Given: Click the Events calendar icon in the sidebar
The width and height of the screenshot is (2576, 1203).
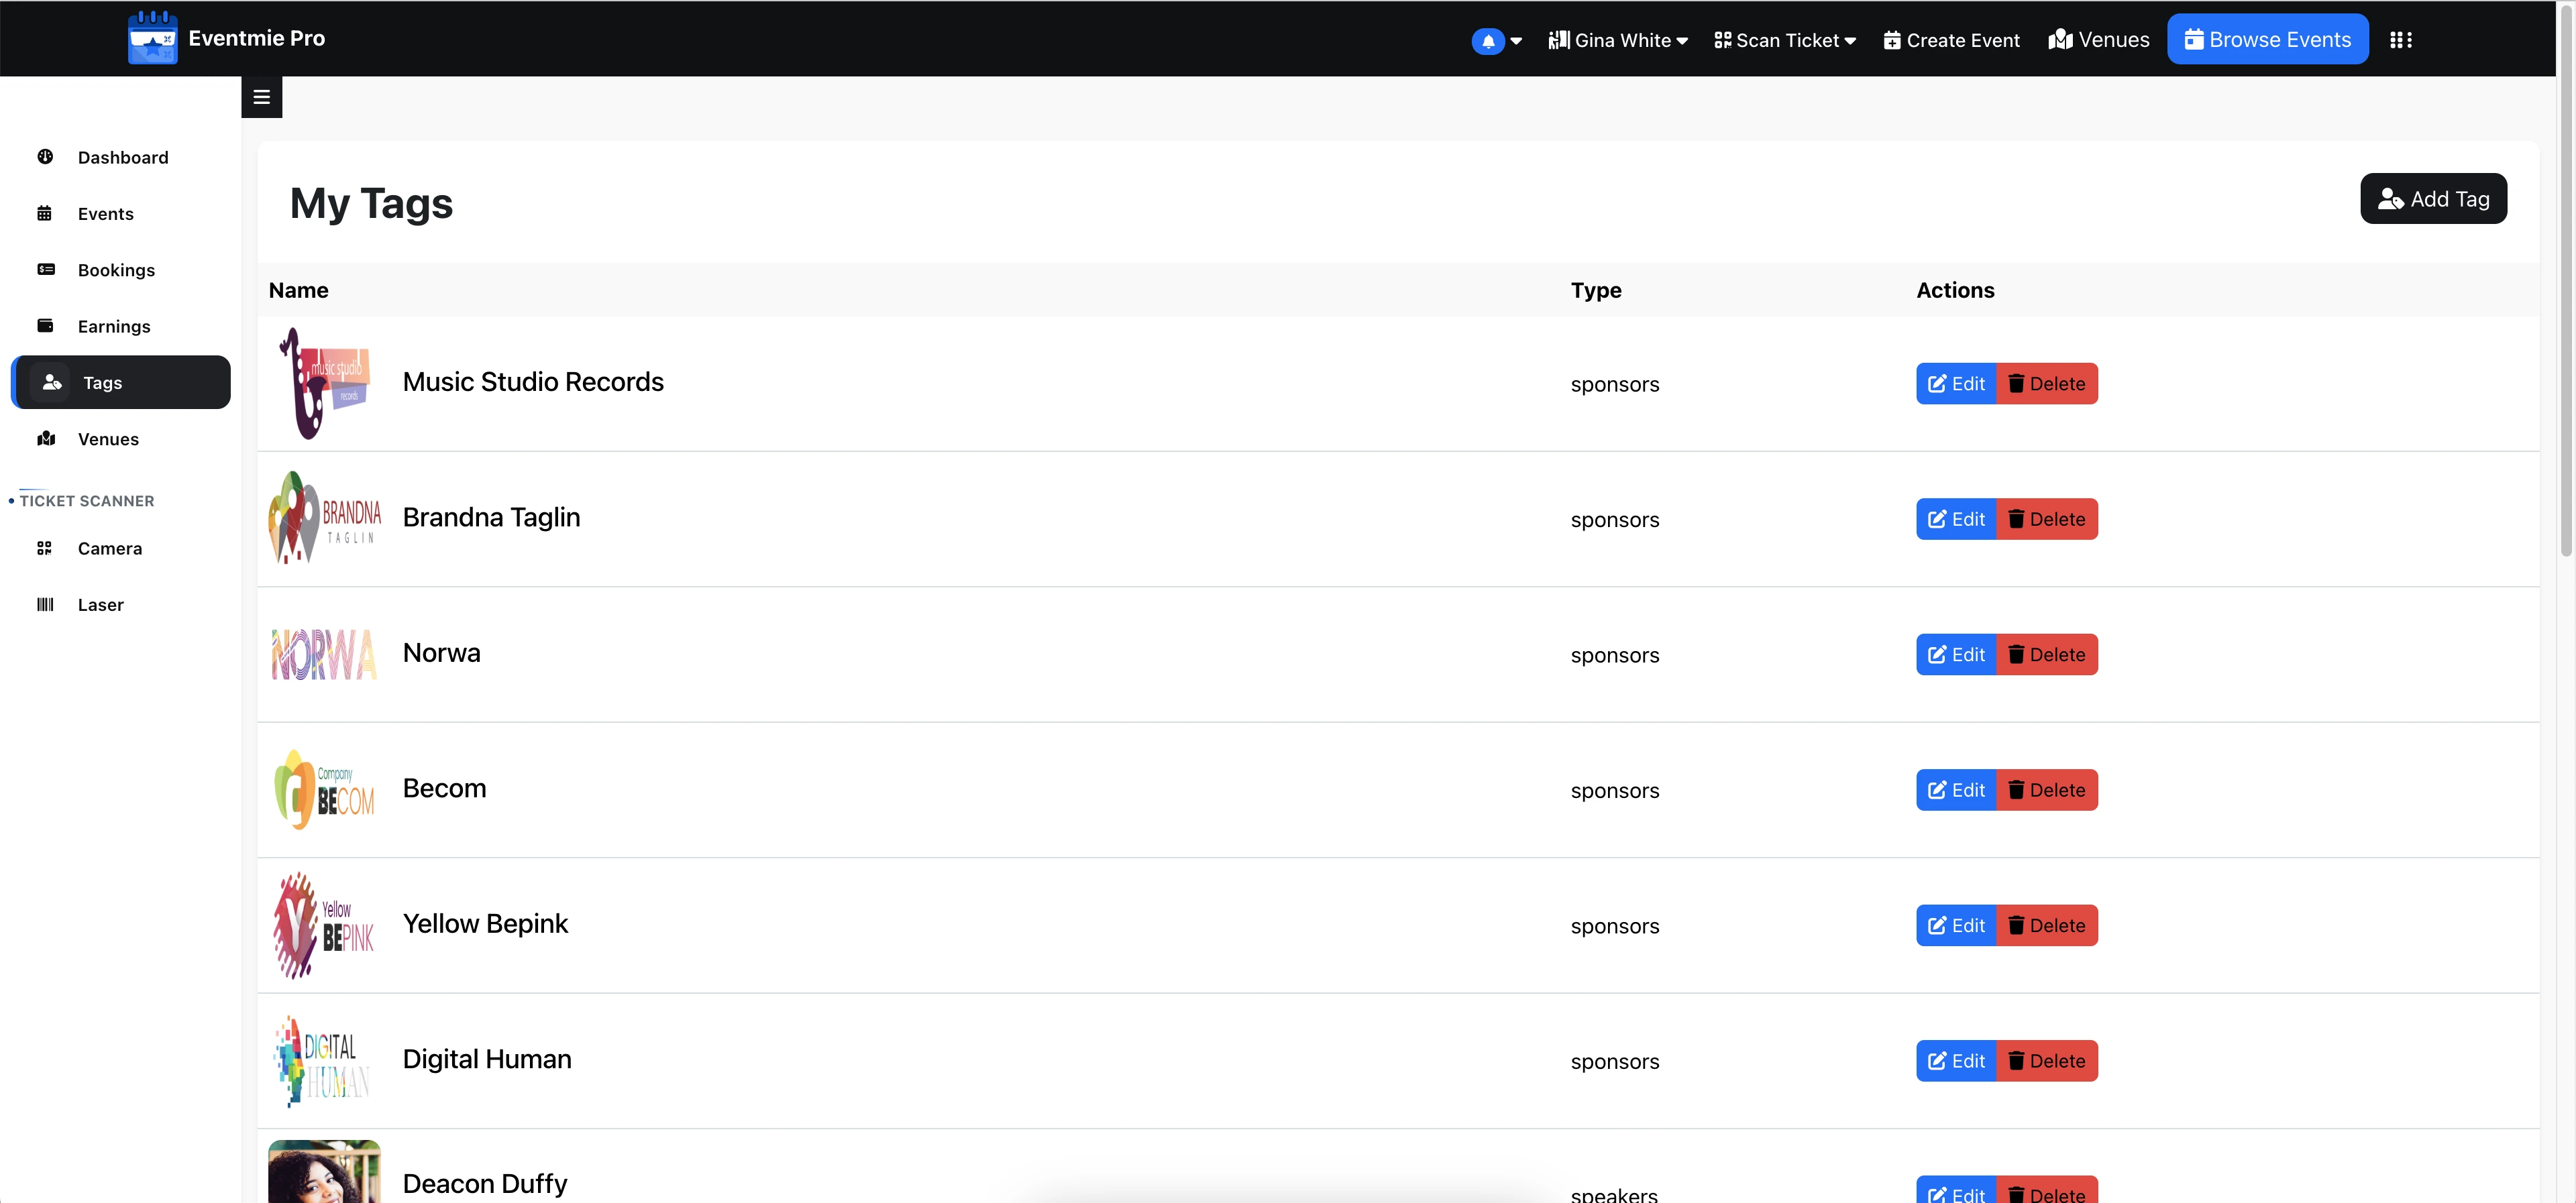Looking at the screenshot, I should (45, 213).
